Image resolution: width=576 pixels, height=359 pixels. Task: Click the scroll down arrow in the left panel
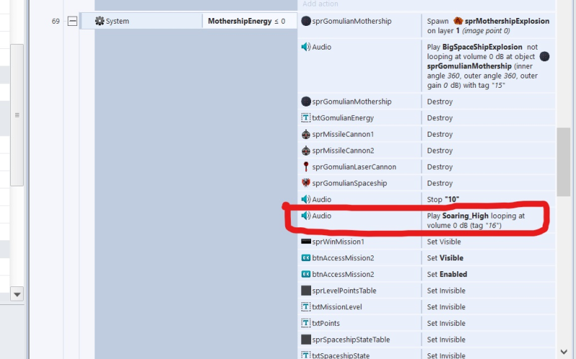tap(17, 294)
